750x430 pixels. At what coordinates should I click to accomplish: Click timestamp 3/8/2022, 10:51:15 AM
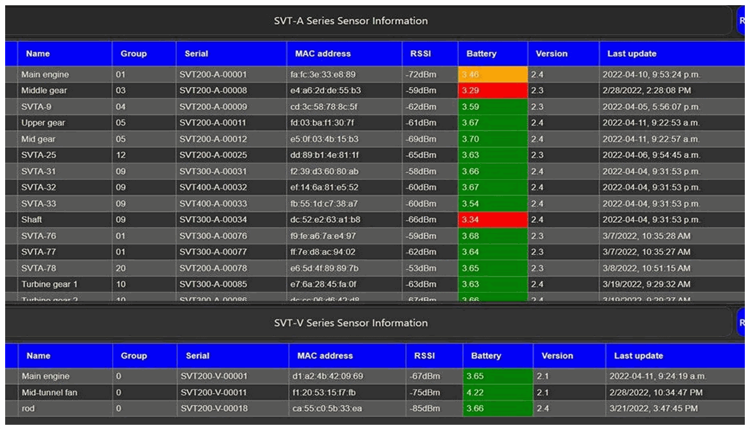coord(646,268)
